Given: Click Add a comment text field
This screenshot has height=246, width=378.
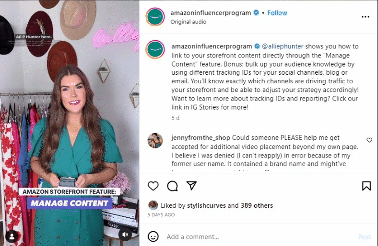Looking at the screenshot, I should coord(260,237).
